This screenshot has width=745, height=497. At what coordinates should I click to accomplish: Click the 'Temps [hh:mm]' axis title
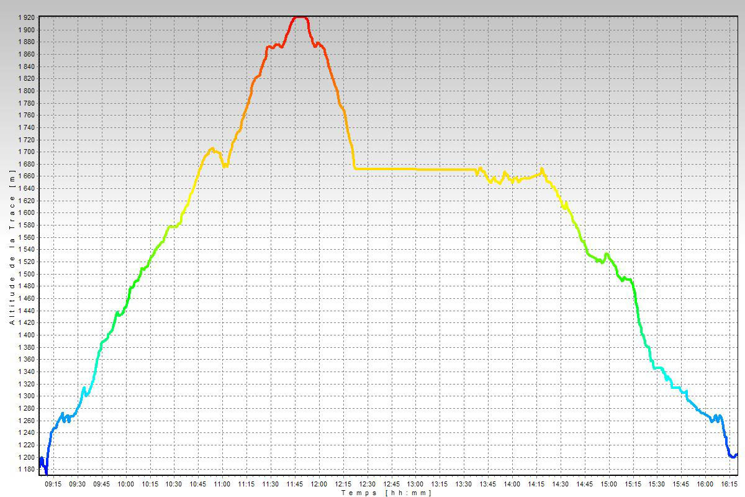(386, 493)
